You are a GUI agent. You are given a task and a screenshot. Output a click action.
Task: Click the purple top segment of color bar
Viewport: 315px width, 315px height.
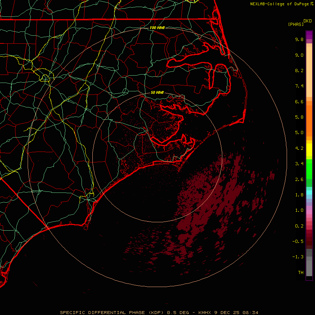309,35
